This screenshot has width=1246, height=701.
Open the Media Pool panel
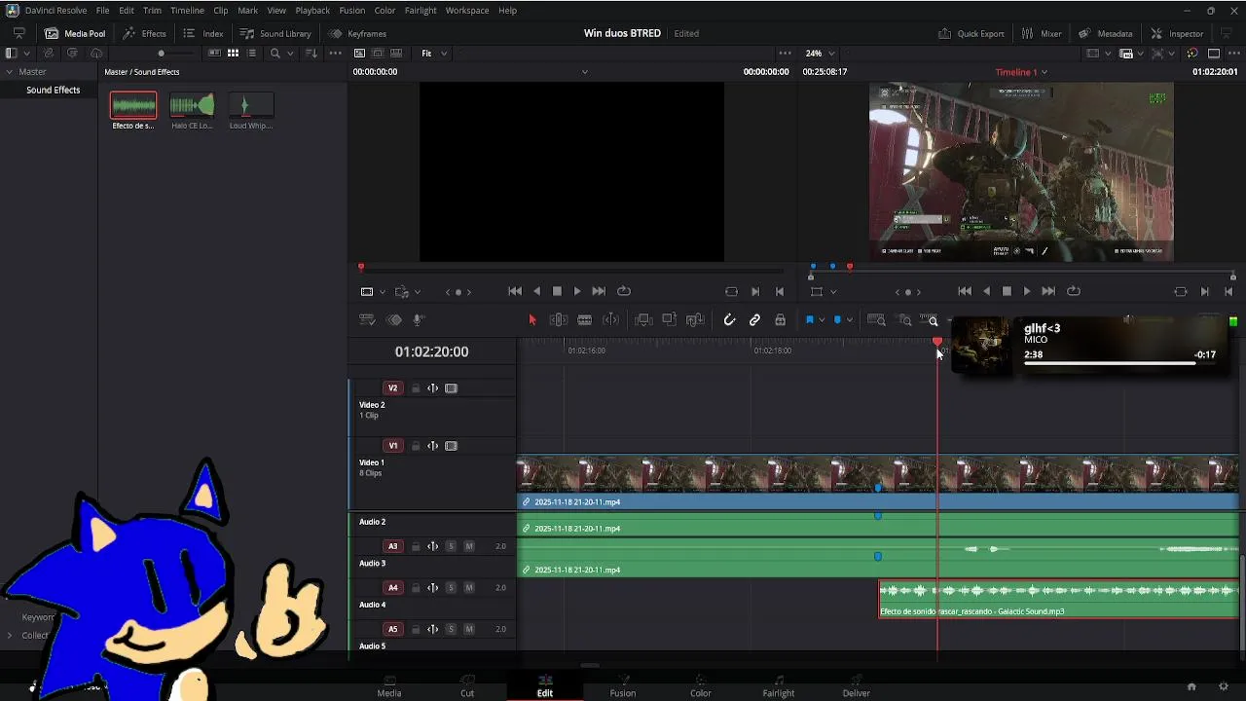(75, 33)
